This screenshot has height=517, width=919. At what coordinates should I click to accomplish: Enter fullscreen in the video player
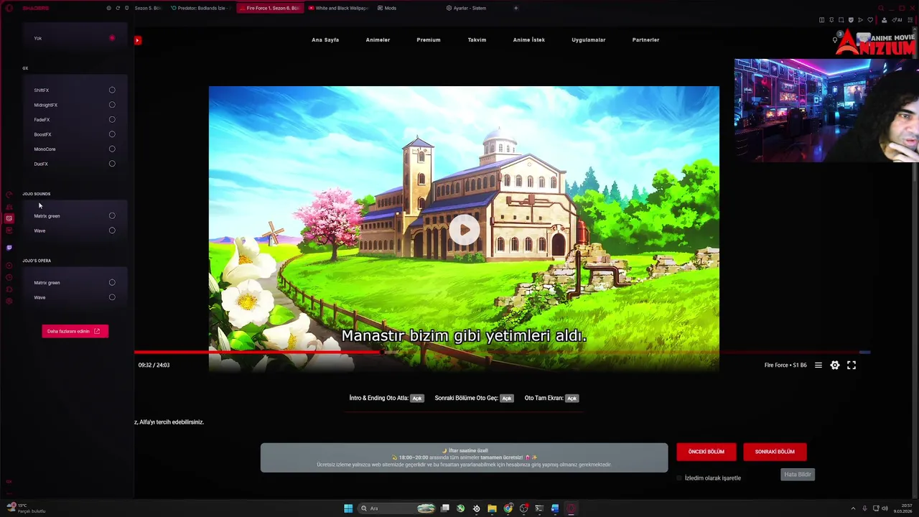(x=852, y=365)
